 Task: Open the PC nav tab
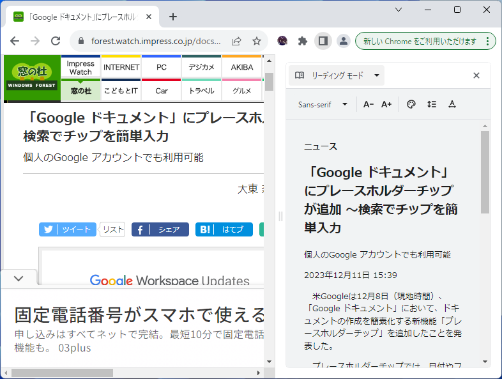(x=162, y=68)
